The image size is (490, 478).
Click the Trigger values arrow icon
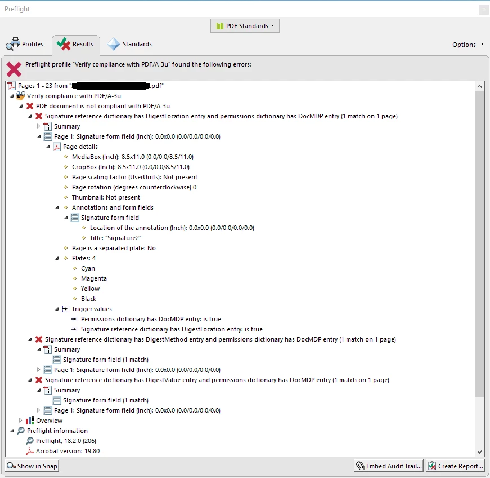[65, 309]
